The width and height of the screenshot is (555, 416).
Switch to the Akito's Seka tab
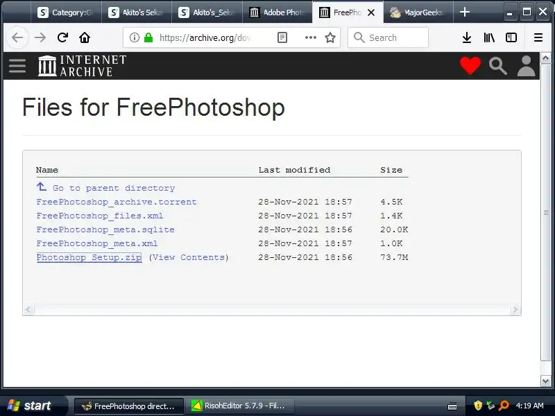(136, 12)
